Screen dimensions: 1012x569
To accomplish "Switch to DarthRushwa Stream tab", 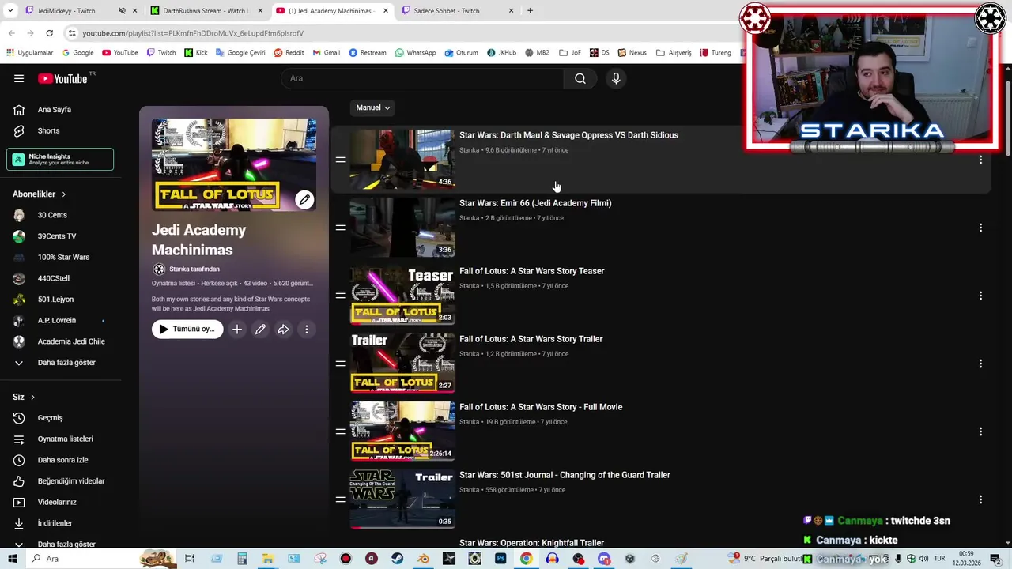I will [x=206, y=11].
